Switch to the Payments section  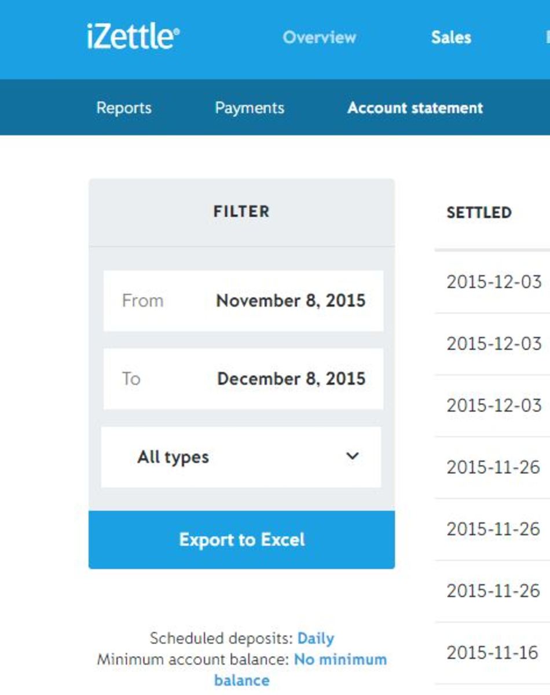click(x=249, y=107)
